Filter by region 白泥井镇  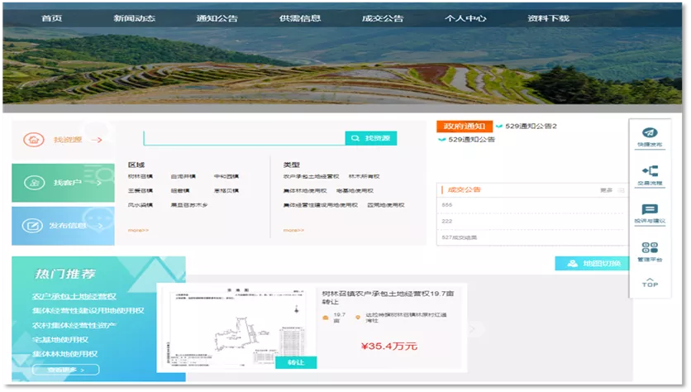183,176
